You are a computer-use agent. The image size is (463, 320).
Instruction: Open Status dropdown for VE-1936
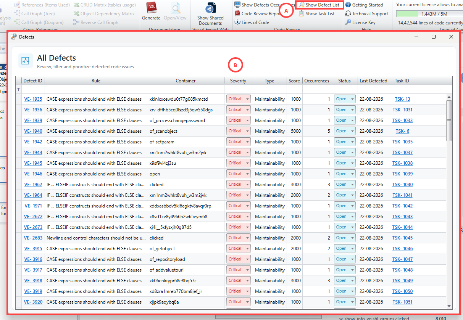(x=352, y=110)
